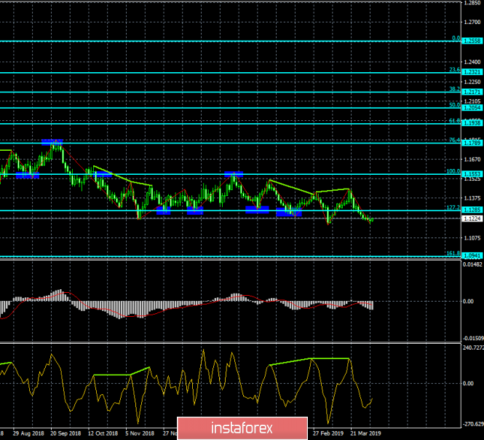The width and height of the screenshot is (484, 440).
Task: Select the current price 1.1224 label
Action: (x=472, y=219)
